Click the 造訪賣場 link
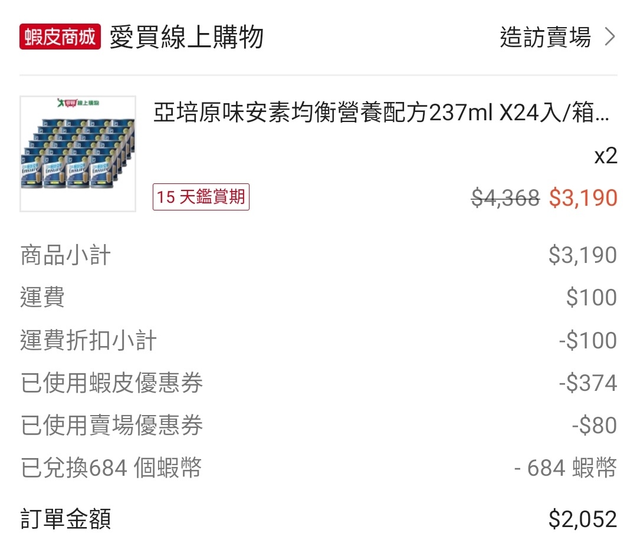 point(545,37)
